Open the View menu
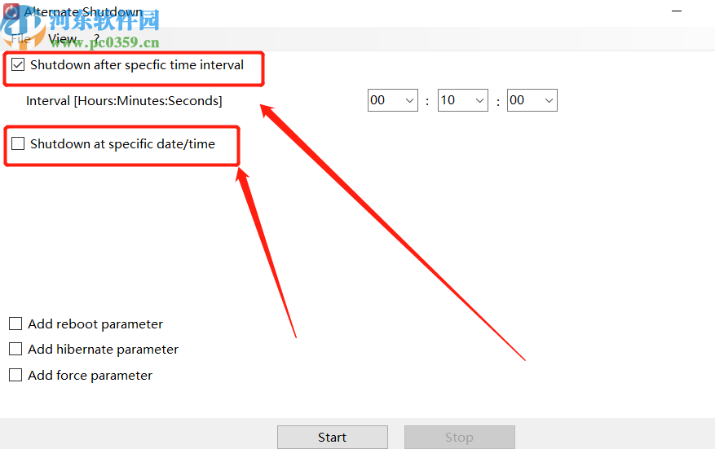The height and width of the screenshot is (449, 715). (62, 39)
